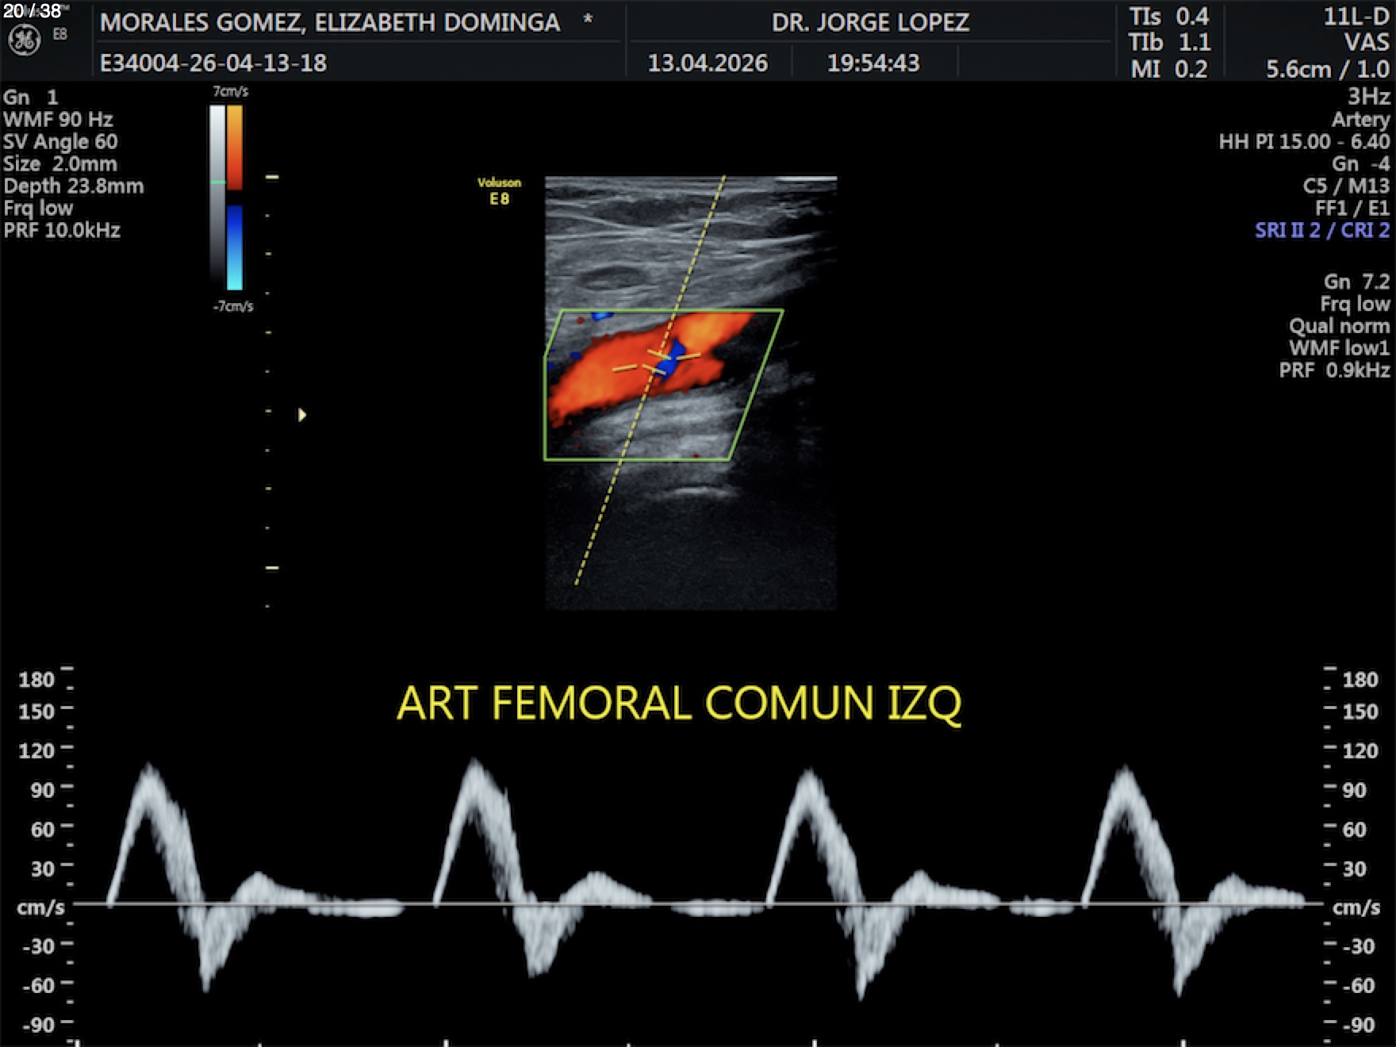Click the GE logo in the header
Screen dimensions: 1396x1047
[x=24, y=40]
